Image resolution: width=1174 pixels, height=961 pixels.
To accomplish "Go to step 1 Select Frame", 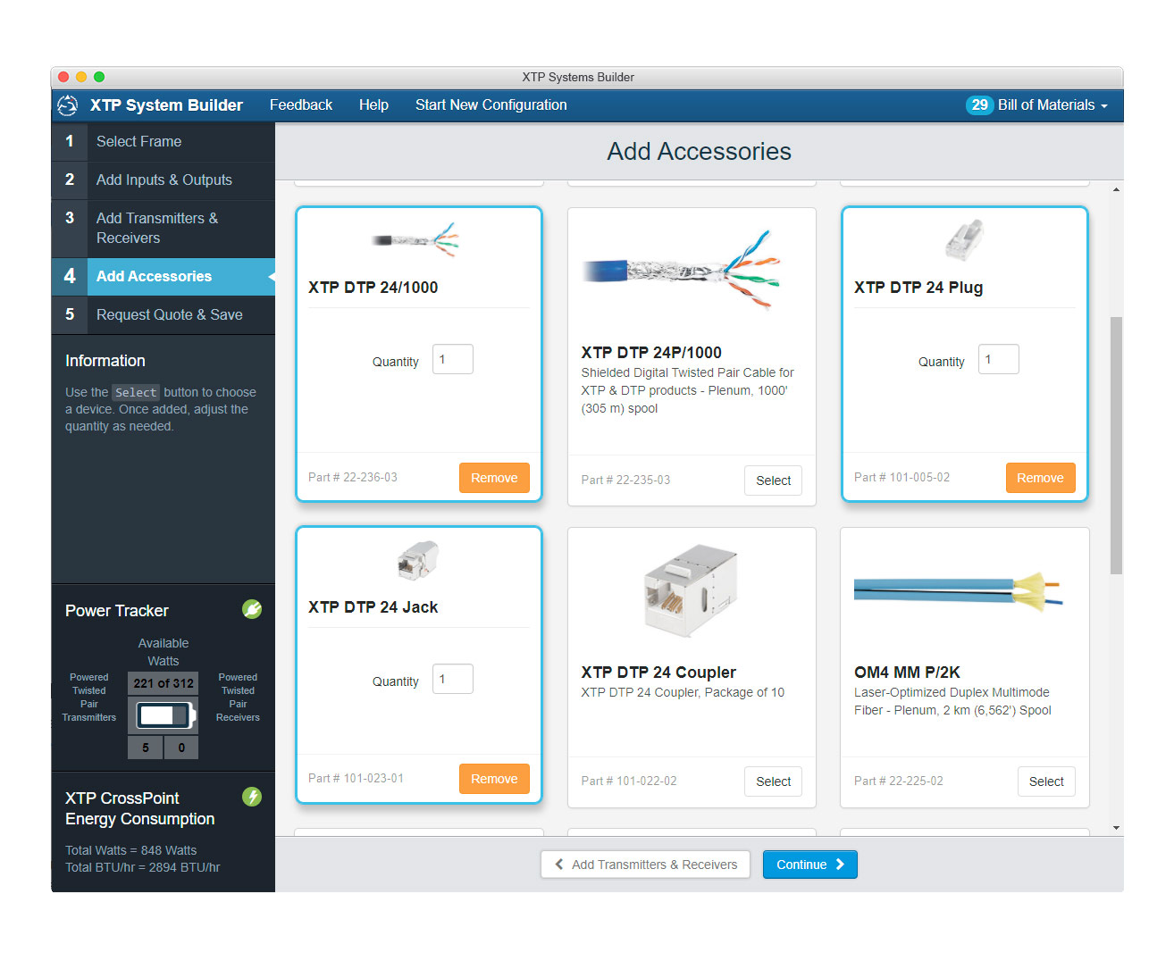I will 164,141.
